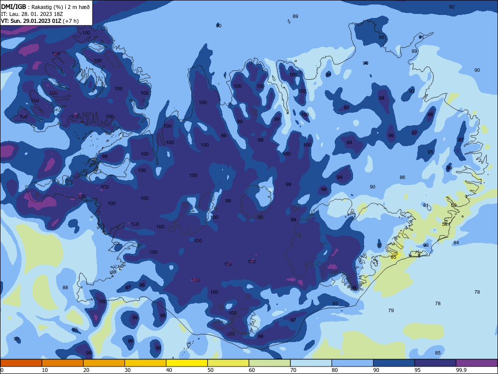Click the humidity value '85' on the map

(438, 353)
